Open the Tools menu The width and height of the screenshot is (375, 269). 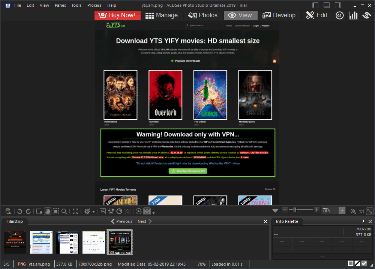tap(76, 5)
